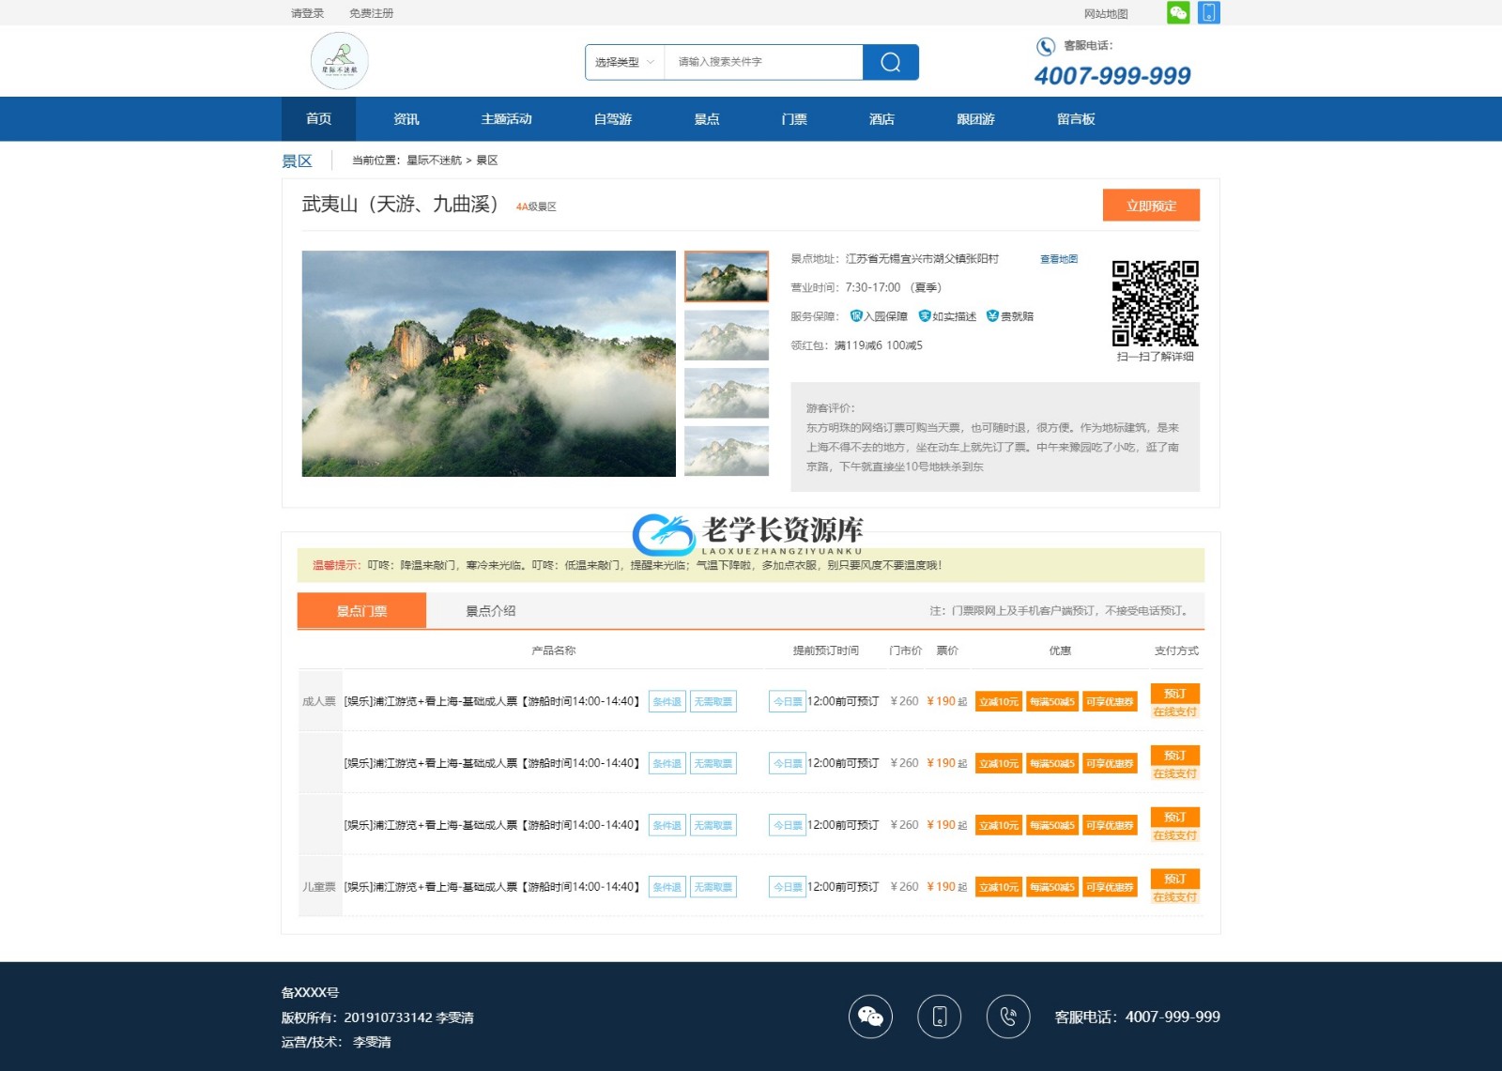This screenshot has height=1071, width=1502.
Task: Click 可享优惠券 tag in 儿童票 row
Action: tap(1110, 887)
